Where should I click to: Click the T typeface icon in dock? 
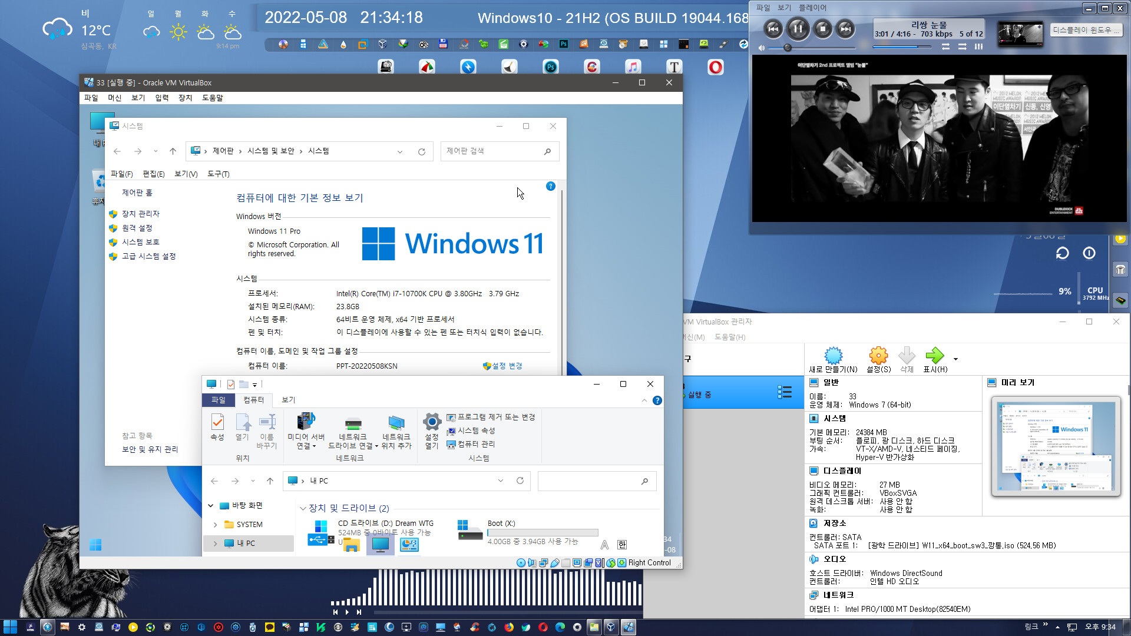point(674,67)
